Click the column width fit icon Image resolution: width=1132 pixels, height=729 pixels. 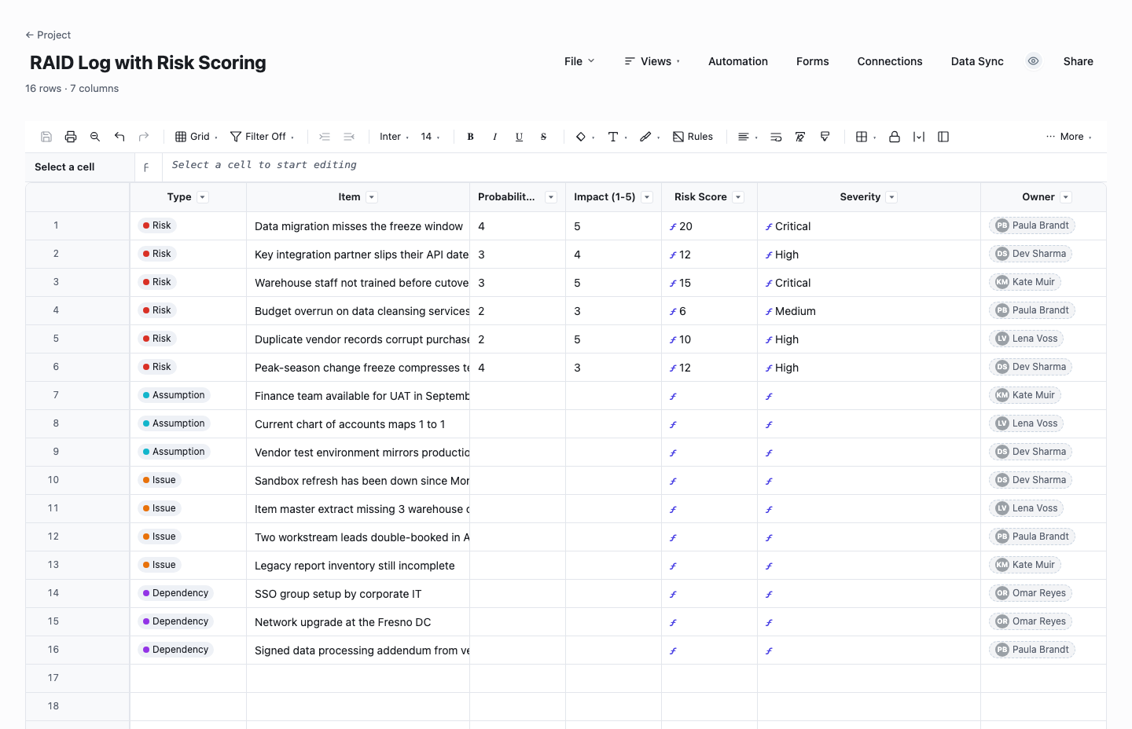click(919, 137)
